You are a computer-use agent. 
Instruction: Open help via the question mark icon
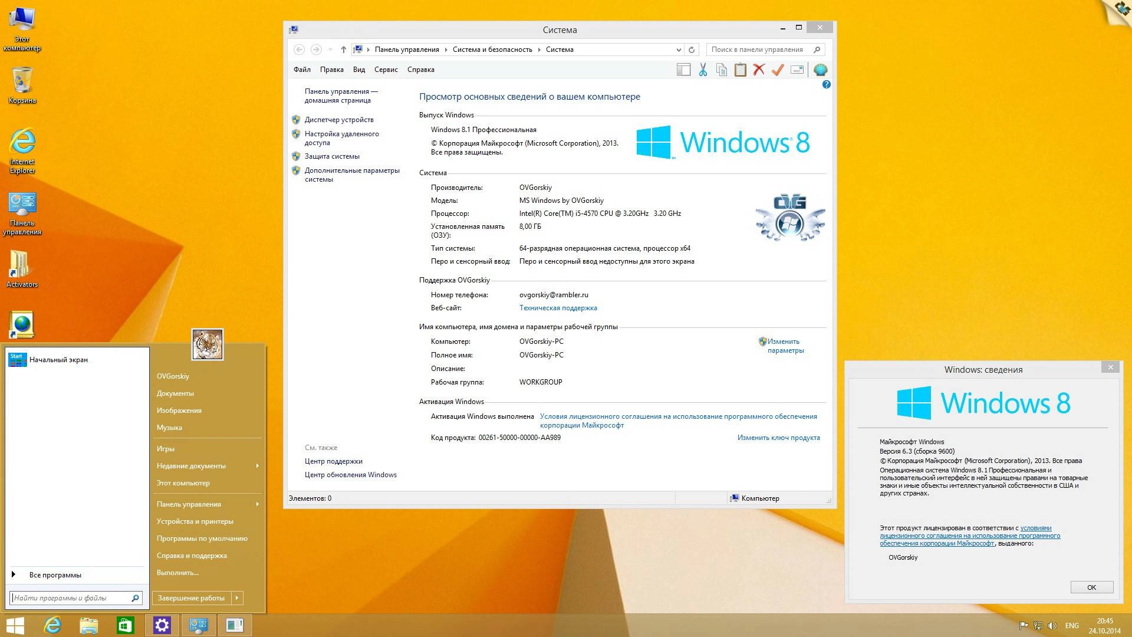[826, 84]
